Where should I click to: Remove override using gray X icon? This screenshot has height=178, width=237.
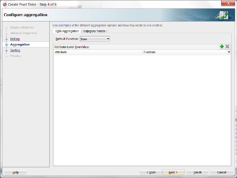point(227,46)
